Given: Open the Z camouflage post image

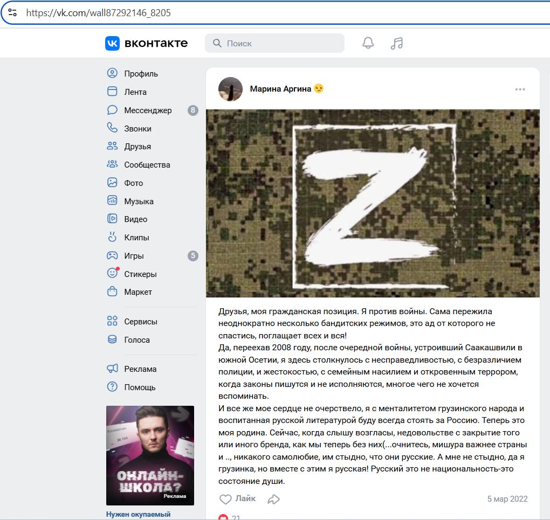Looking at the screenshot, I should point(373,203).
